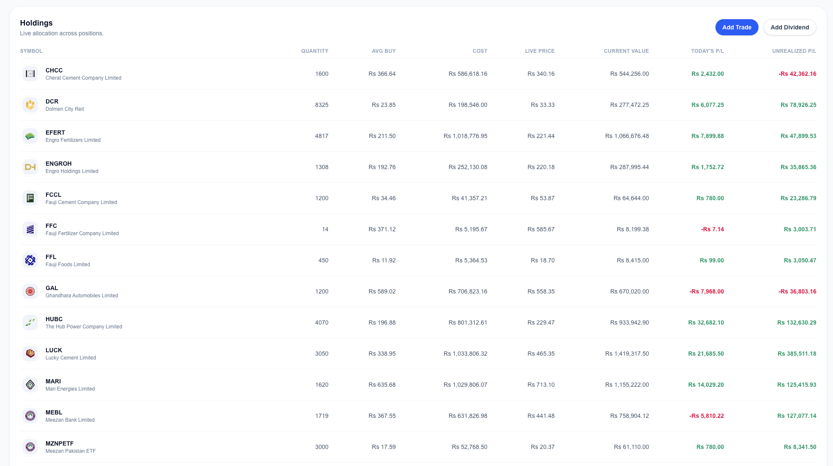Click the Hub Power HUBC logo icon
Viewport: 833px width, 466px height.
pyautogui.click(x=30, y=322)
